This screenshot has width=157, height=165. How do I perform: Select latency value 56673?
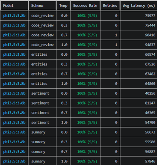click(x=150, y=132)
